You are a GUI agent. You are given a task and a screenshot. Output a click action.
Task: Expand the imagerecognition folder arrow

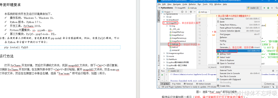tap(164, 53)
